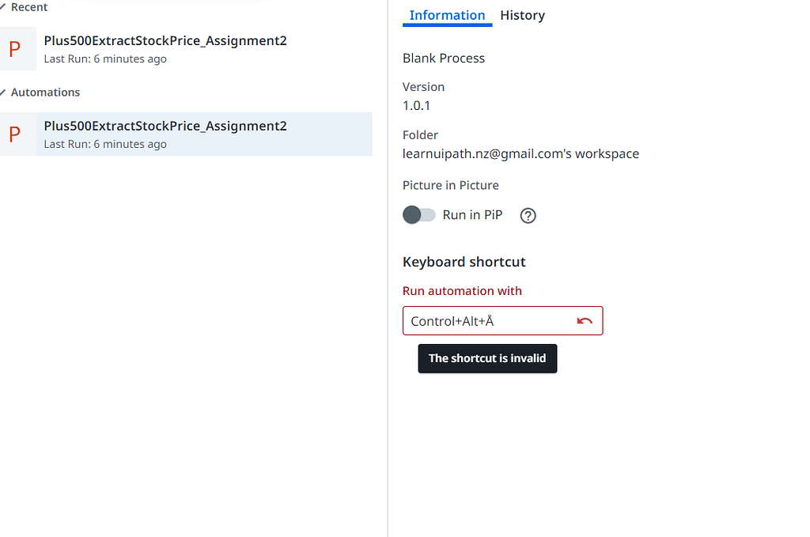Screen dimensions: 810x537
Task: Collapse the Automations section chevron
Action: (3, 93)
